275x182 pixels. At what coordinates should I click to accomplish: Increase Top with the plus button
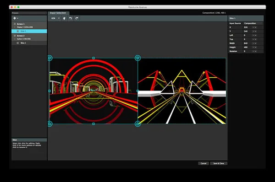point(256,39)
